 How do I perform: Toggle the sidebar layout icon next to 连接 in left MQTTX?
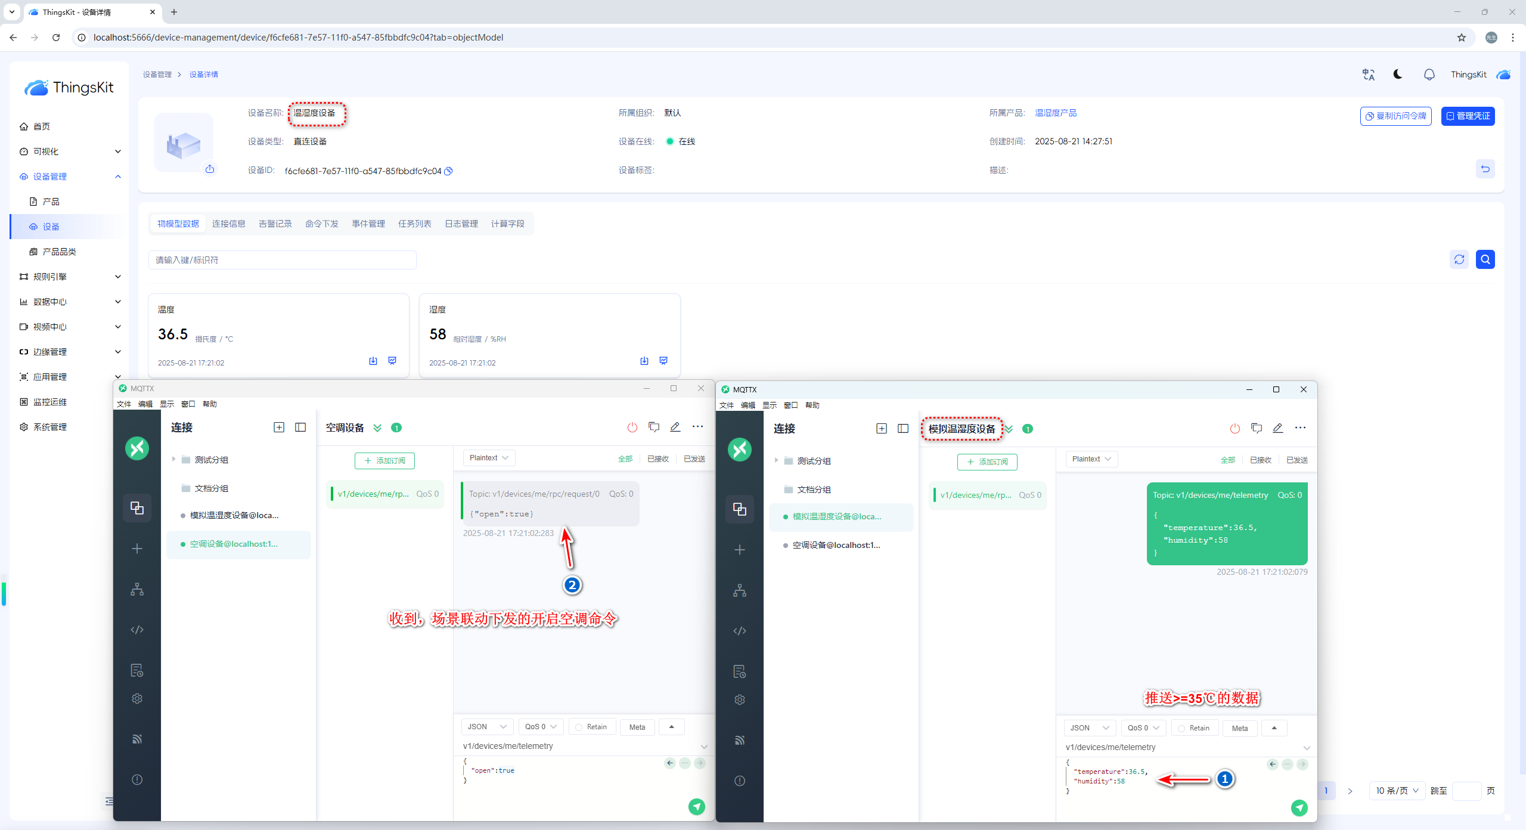[x=300, y=427]
